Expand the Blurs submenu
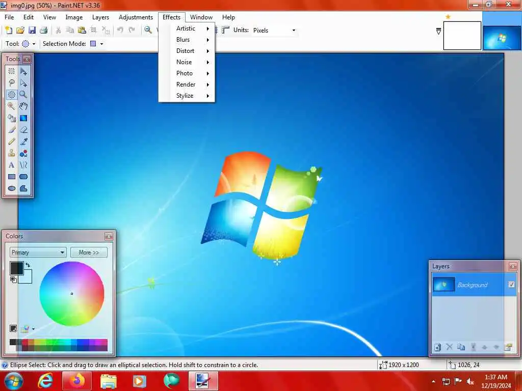The image size is (522, 391). point(187,40)
